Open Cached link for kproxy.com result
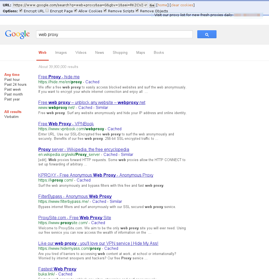 [x=84, y=180]
